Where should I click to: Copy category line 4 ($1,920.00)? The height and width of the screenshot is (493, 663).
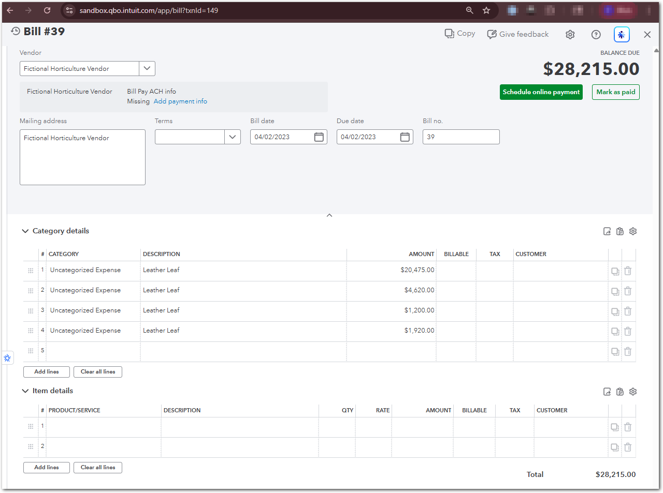(x=615, y=332)
